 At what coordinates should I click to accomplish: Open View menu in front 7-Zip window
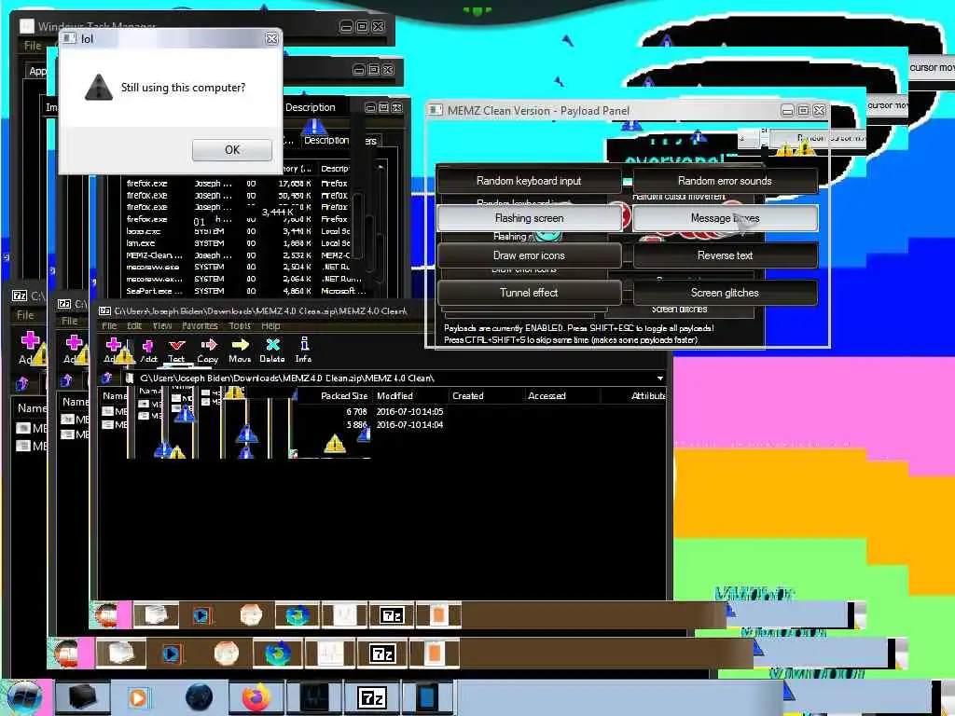point(162,325)
